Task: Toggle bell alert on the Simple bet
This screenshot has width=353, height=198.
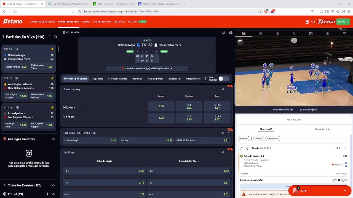Action: pyautogui.click(x=247, y=148)
